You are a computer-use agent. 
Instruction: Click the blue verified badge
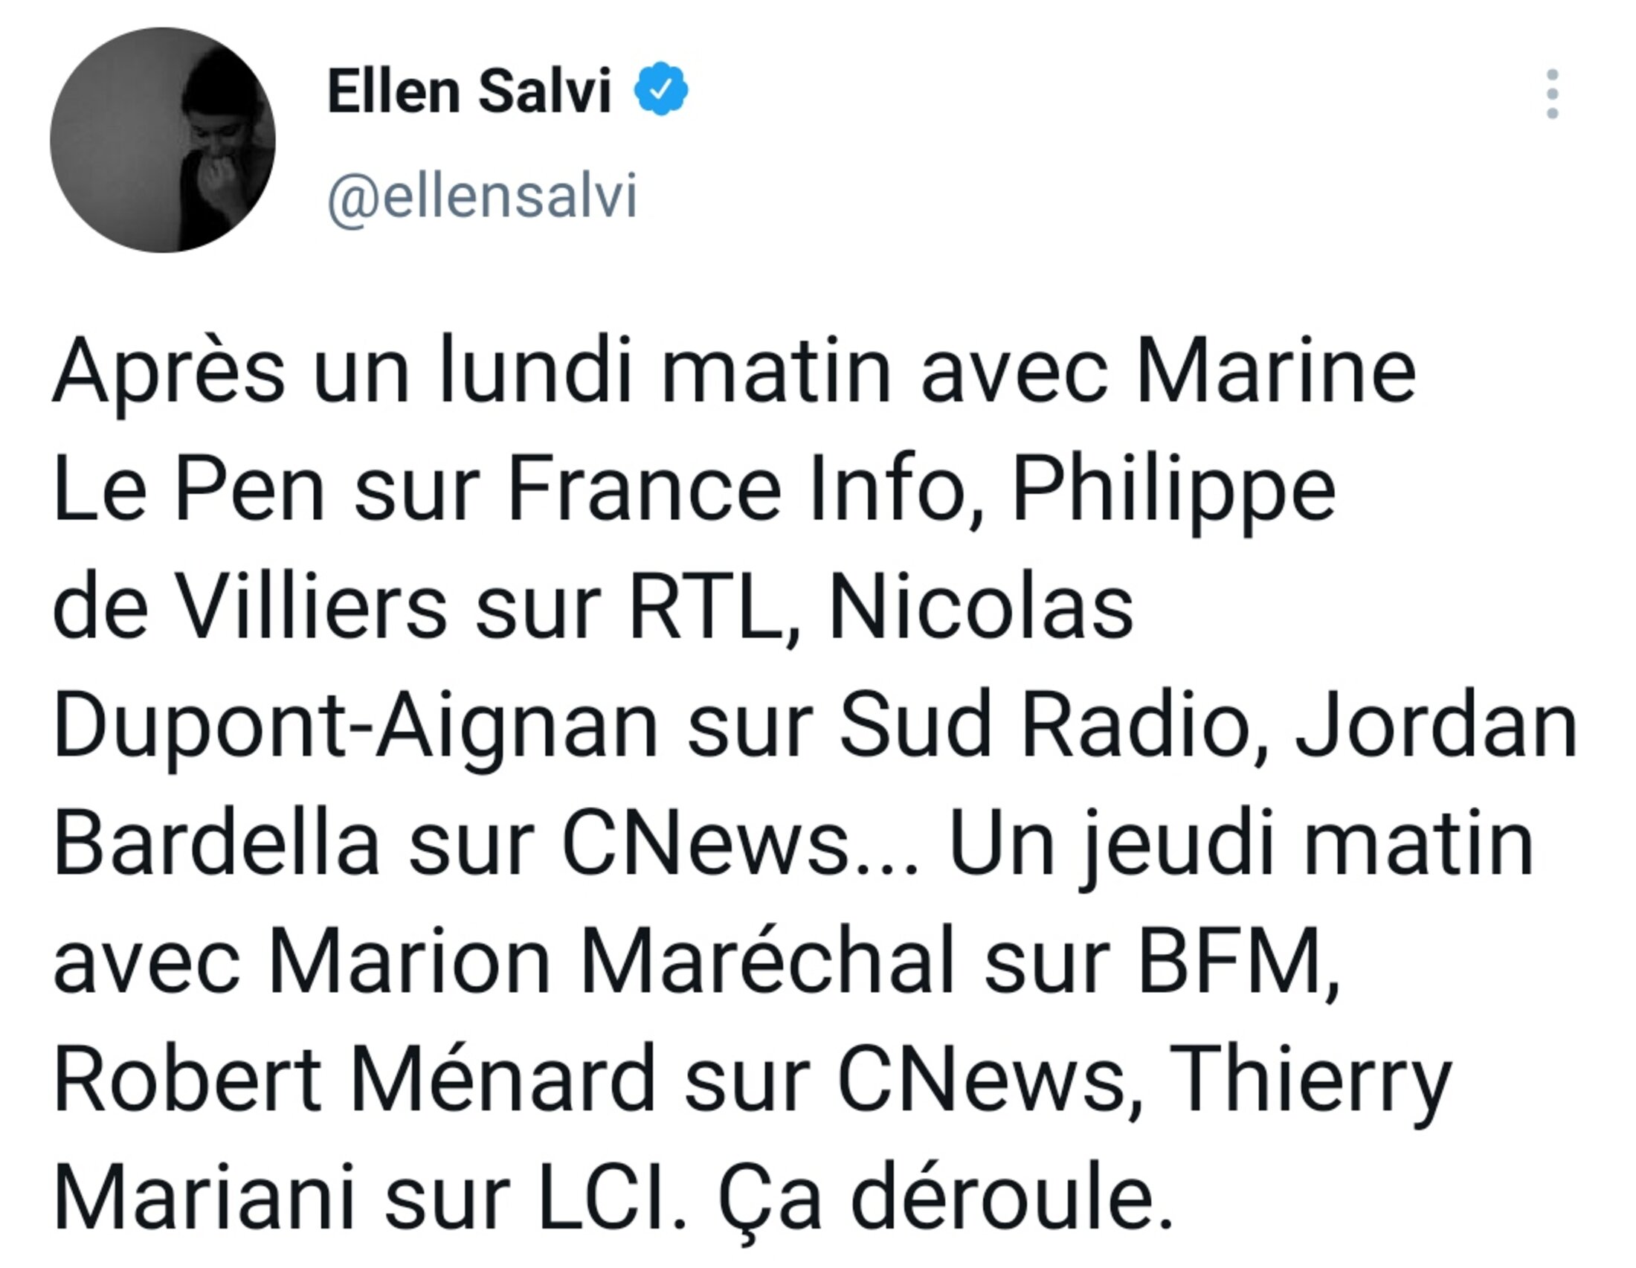tap(660, 89)
